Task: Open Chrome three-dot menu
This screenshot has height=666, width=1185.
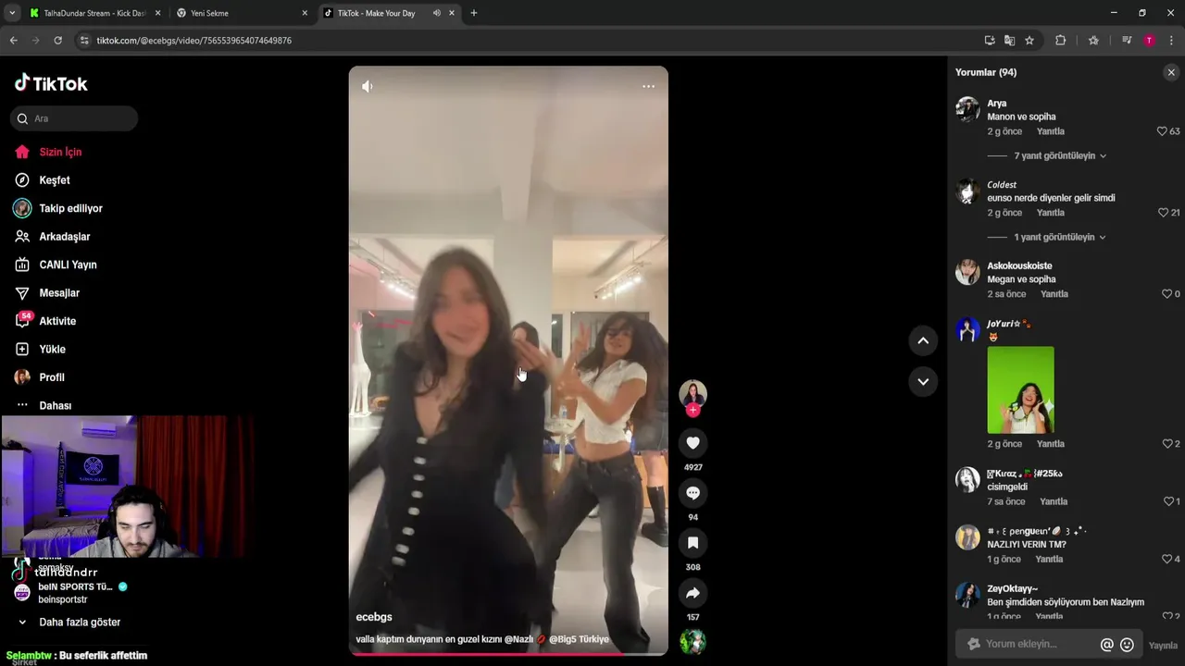Action: point(1171,41)
